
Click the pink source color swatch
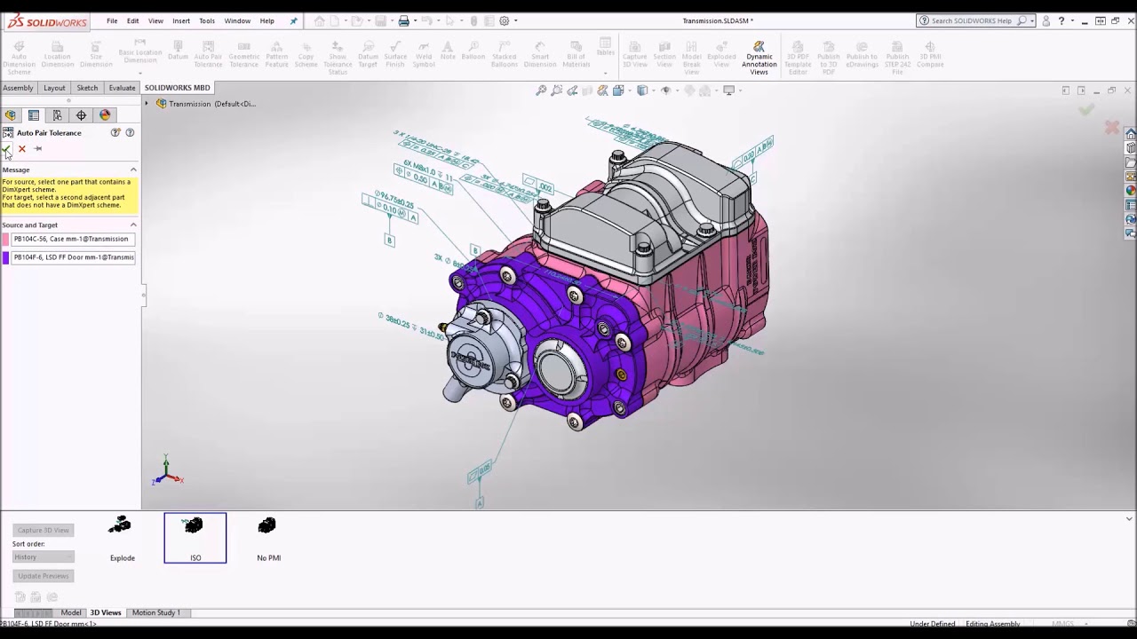[5, 239]
